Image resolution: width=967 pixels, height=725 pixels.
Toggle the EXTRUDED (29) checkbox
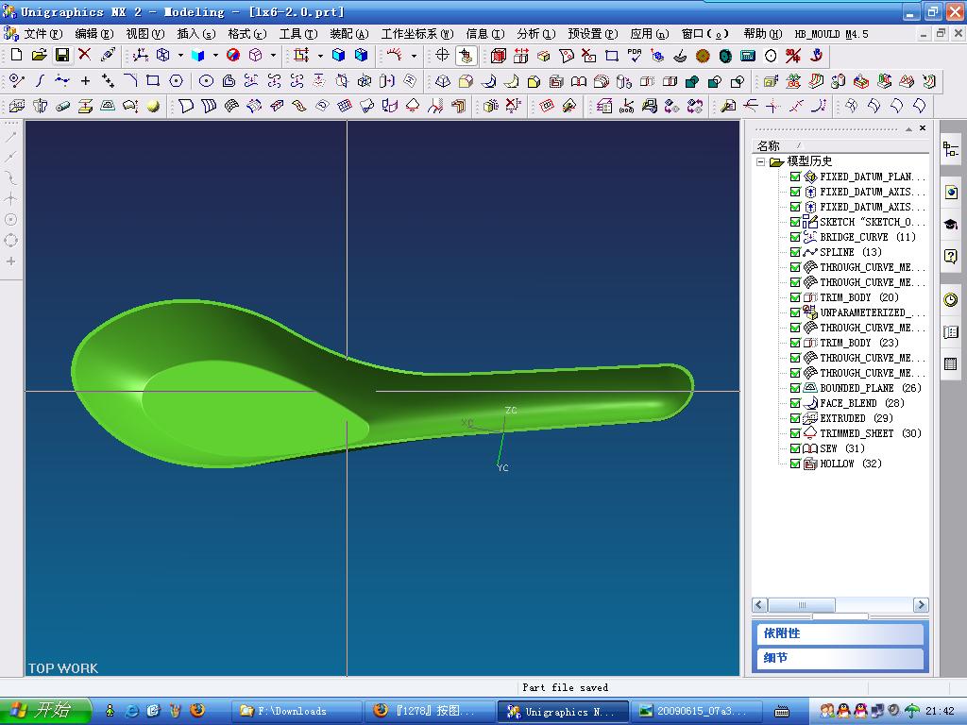(795, 418)
